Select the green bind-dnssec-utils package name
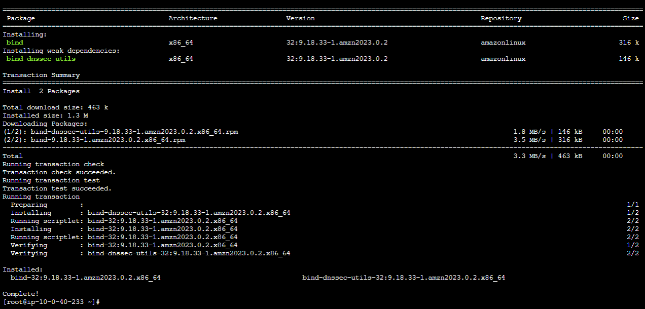Screen dimensions: 645x309 (x=41, y=59)
